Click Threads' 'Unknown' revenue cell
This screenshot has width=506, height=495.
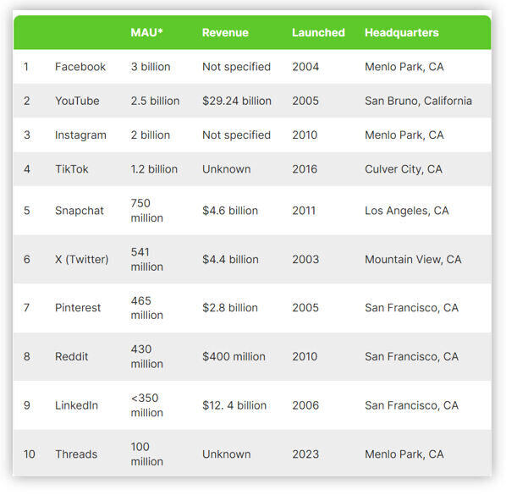pos(226,454)
